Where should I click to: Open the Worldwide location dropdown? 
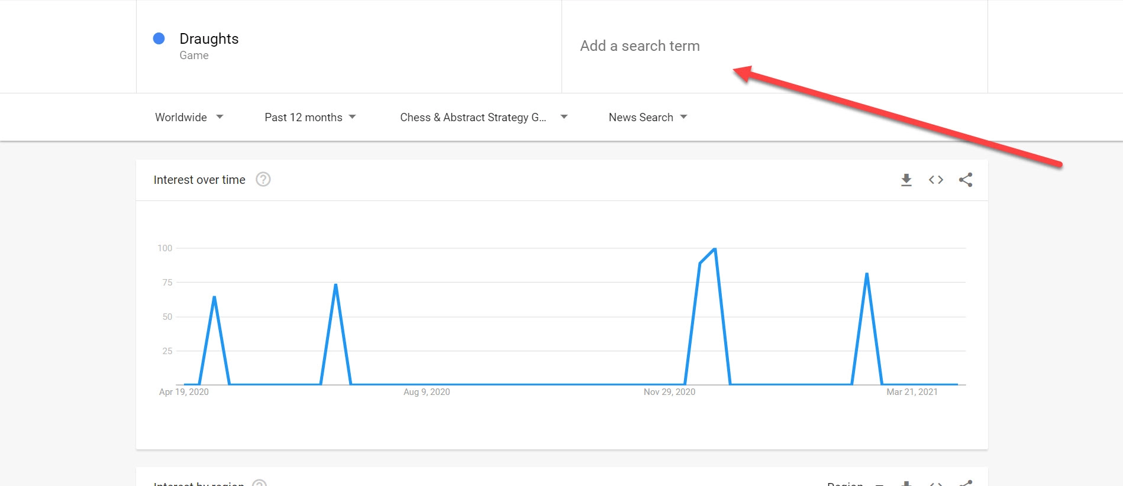pos(188,117)
